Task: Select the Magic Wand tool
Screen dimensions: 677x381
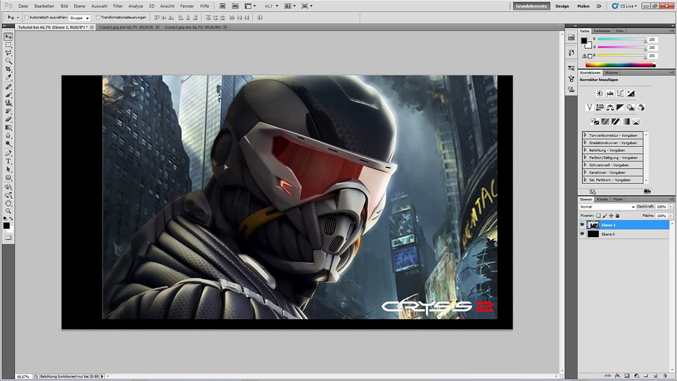Action: [x=8, y=61]
